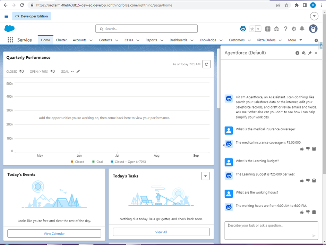Open the Contacts tab
Viewport: 326px width, 245px height.
[105, 40]
